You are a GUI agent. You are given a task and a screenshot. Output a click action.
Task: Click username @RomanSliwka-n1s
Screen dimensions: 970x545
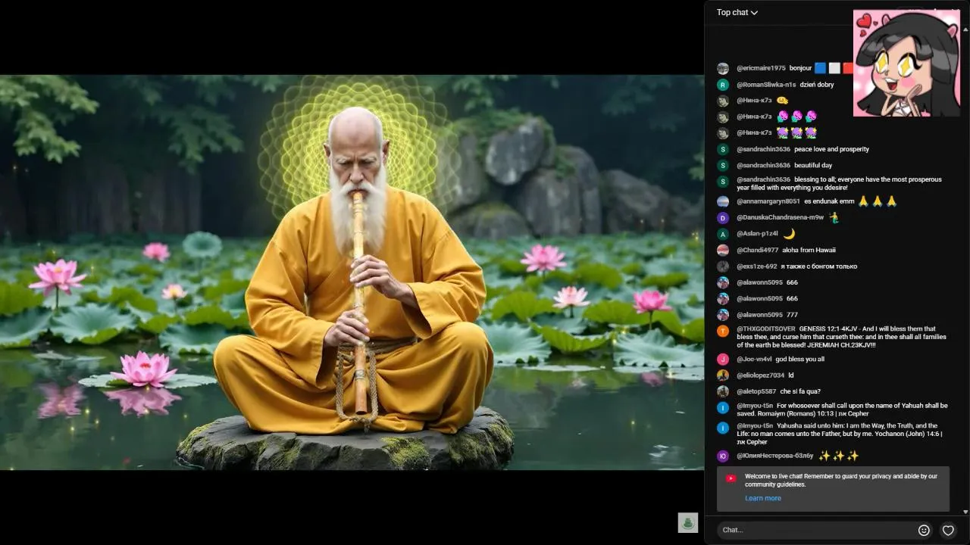pos(766,85)
